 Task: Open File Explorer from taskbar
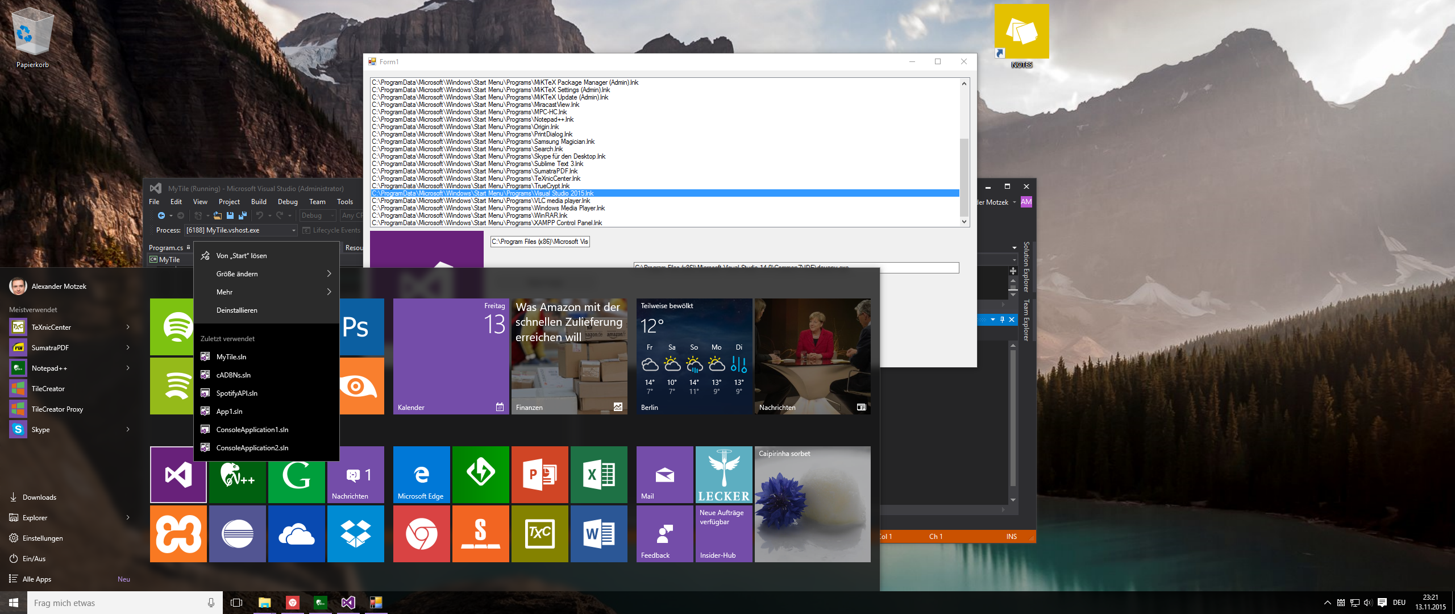pos(264,603)
